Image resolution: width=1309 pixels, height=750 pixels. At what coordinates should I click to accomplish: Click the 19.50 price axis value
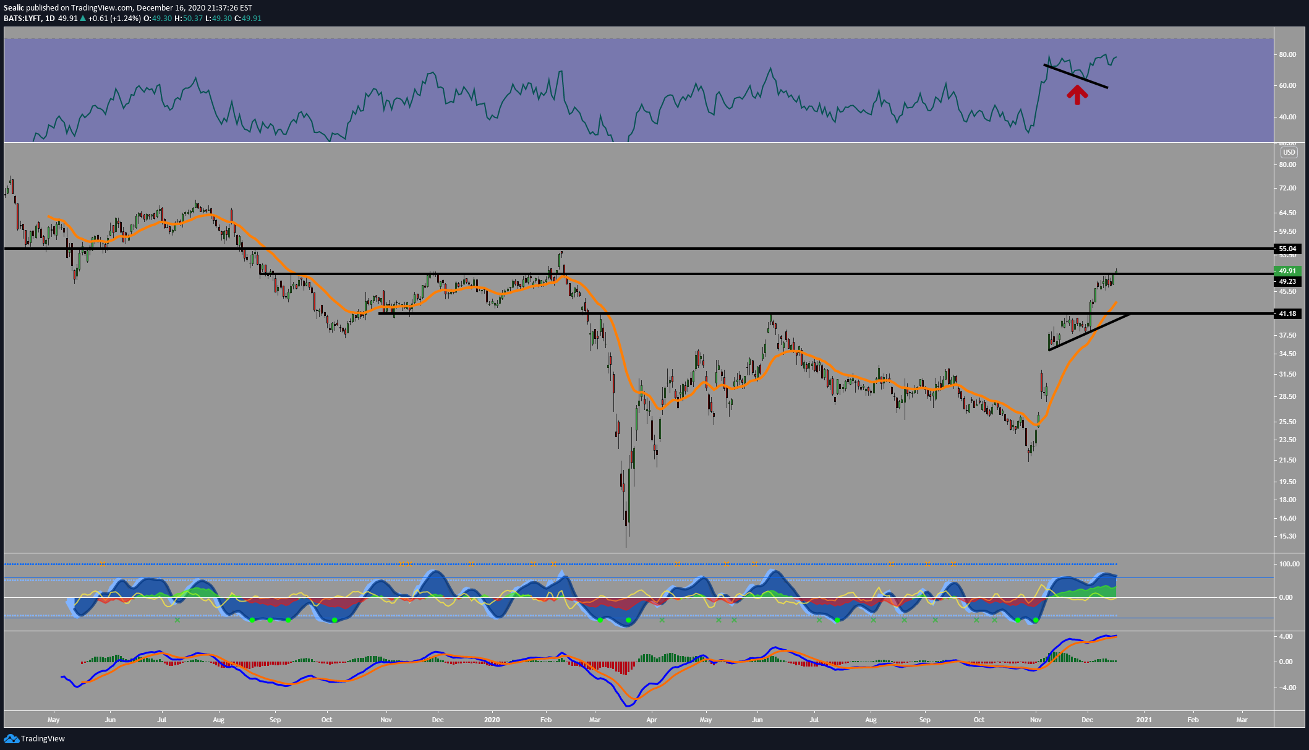(1287, 482)
